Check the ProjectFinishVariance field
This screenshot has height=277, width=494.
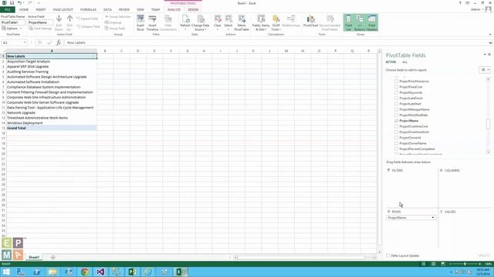coord(396,81)
